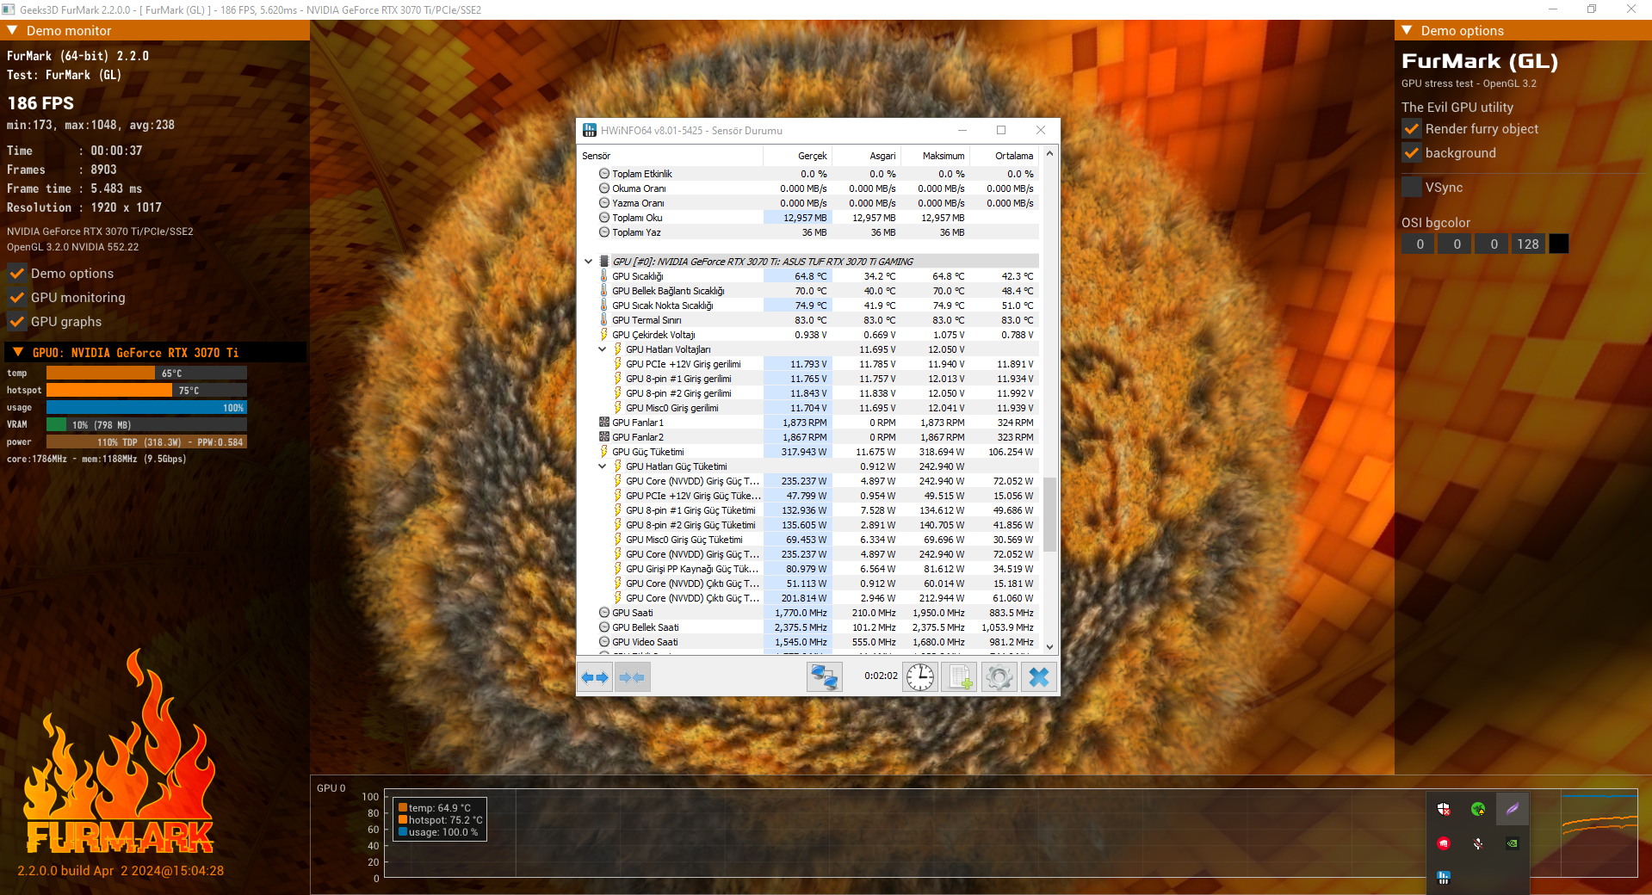Click the purple feather tray icon
This screenshot has height=895, width=1652.
click(1513, 809)
